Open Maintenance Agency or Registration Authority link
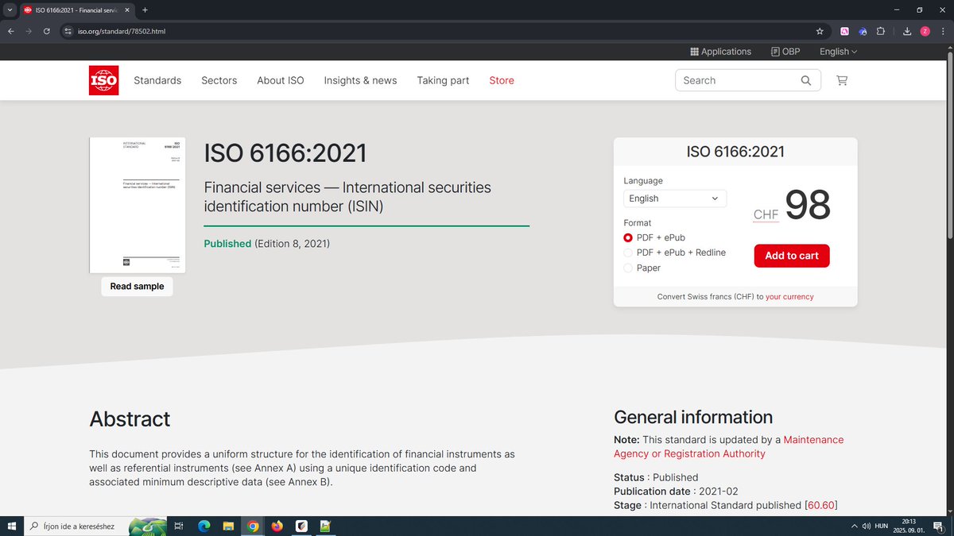954x536 pixels. tap(729, 447)
